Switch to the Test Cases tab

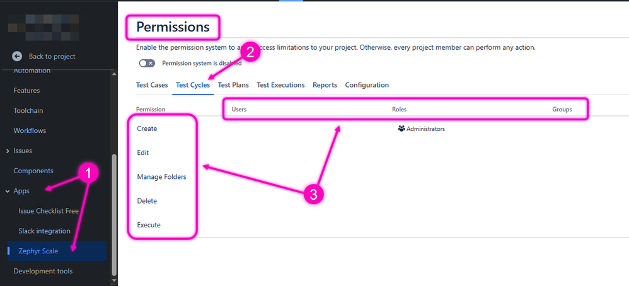pyautogui.click(x=152, y=85)
